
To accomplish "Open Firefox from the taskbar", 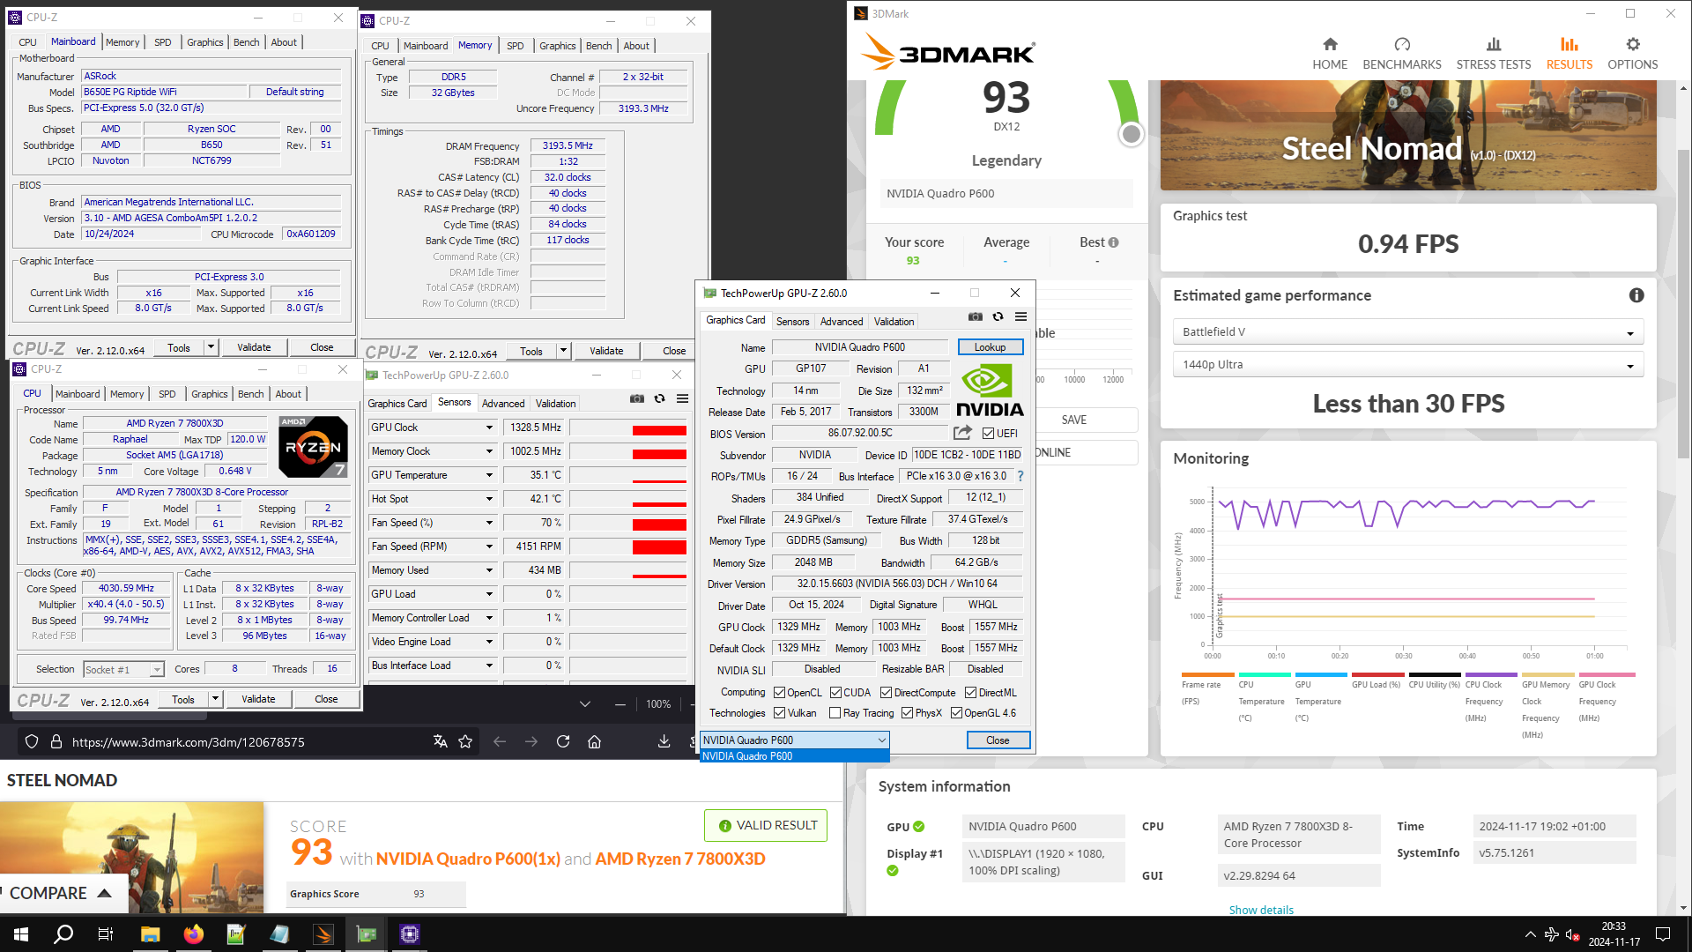I will 193,934.
